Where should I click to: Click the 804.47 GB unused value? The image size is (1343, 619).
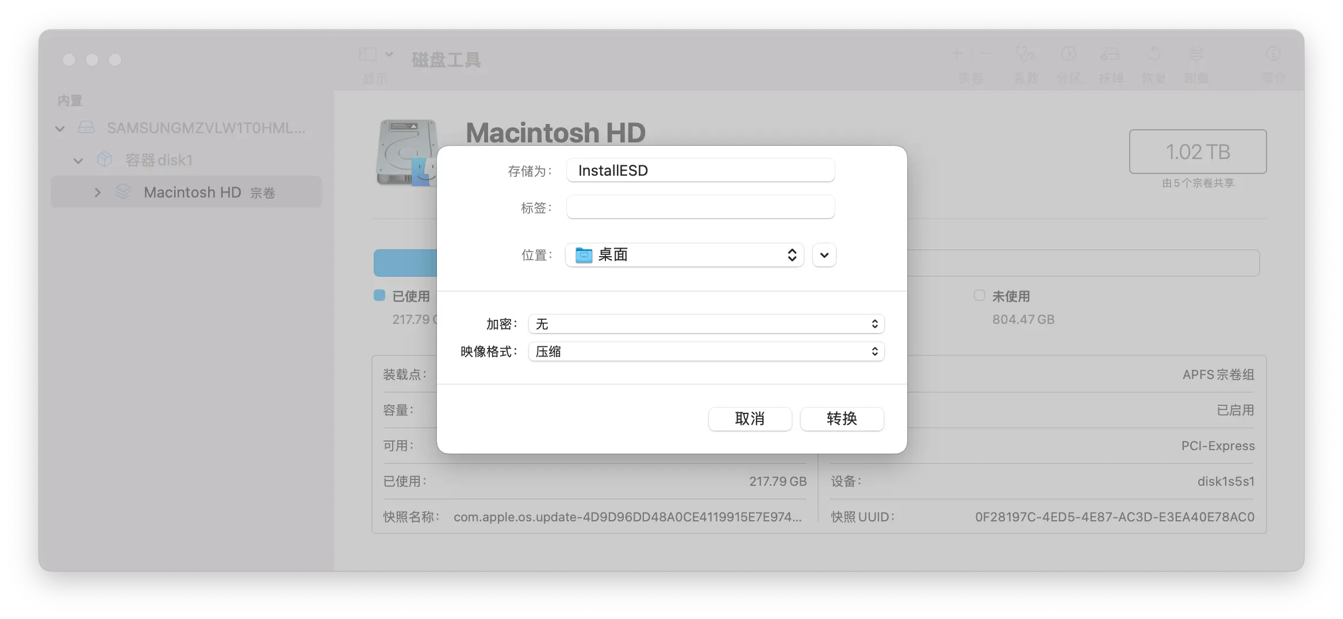coord(1023,319)
